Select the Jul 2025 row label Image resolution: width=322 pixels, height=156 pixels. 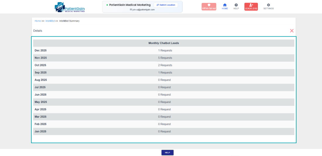(x=40, y=87)
